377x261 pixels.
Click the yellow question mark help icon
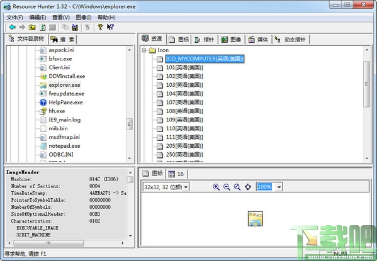[x=100, y=27]
